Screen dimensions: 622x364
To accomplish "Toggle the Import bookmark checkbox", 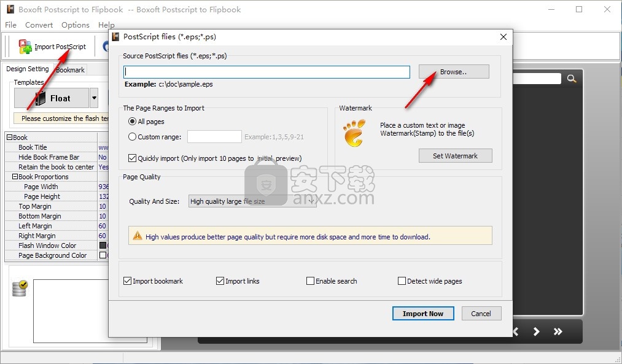I will click(x=127, y=281).
